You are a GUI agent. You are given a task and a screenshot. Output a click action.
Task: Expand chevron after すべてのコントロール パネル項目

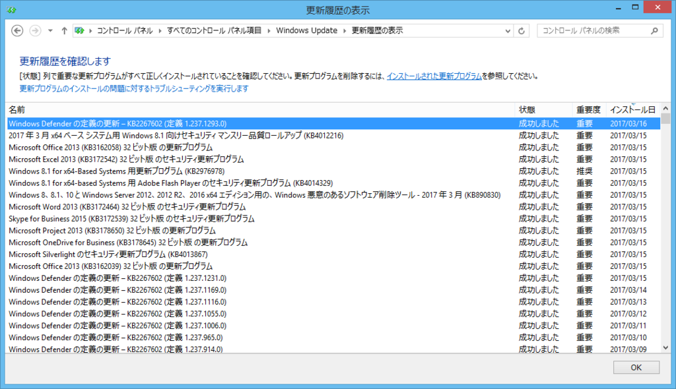[x=269, y=30]
